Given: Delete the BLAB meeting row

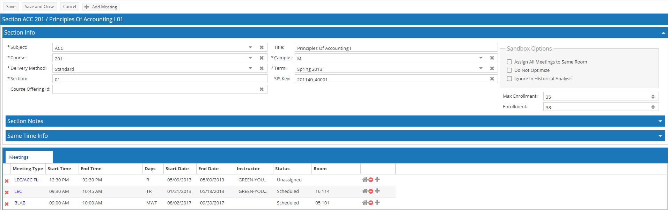Looking at the screenshot, I should click(7, 204).
